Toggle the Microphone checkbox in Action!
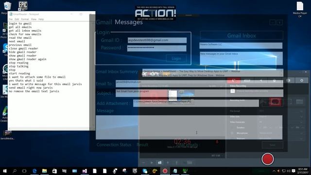The image size is (311, 175). (x=232, y=133)
